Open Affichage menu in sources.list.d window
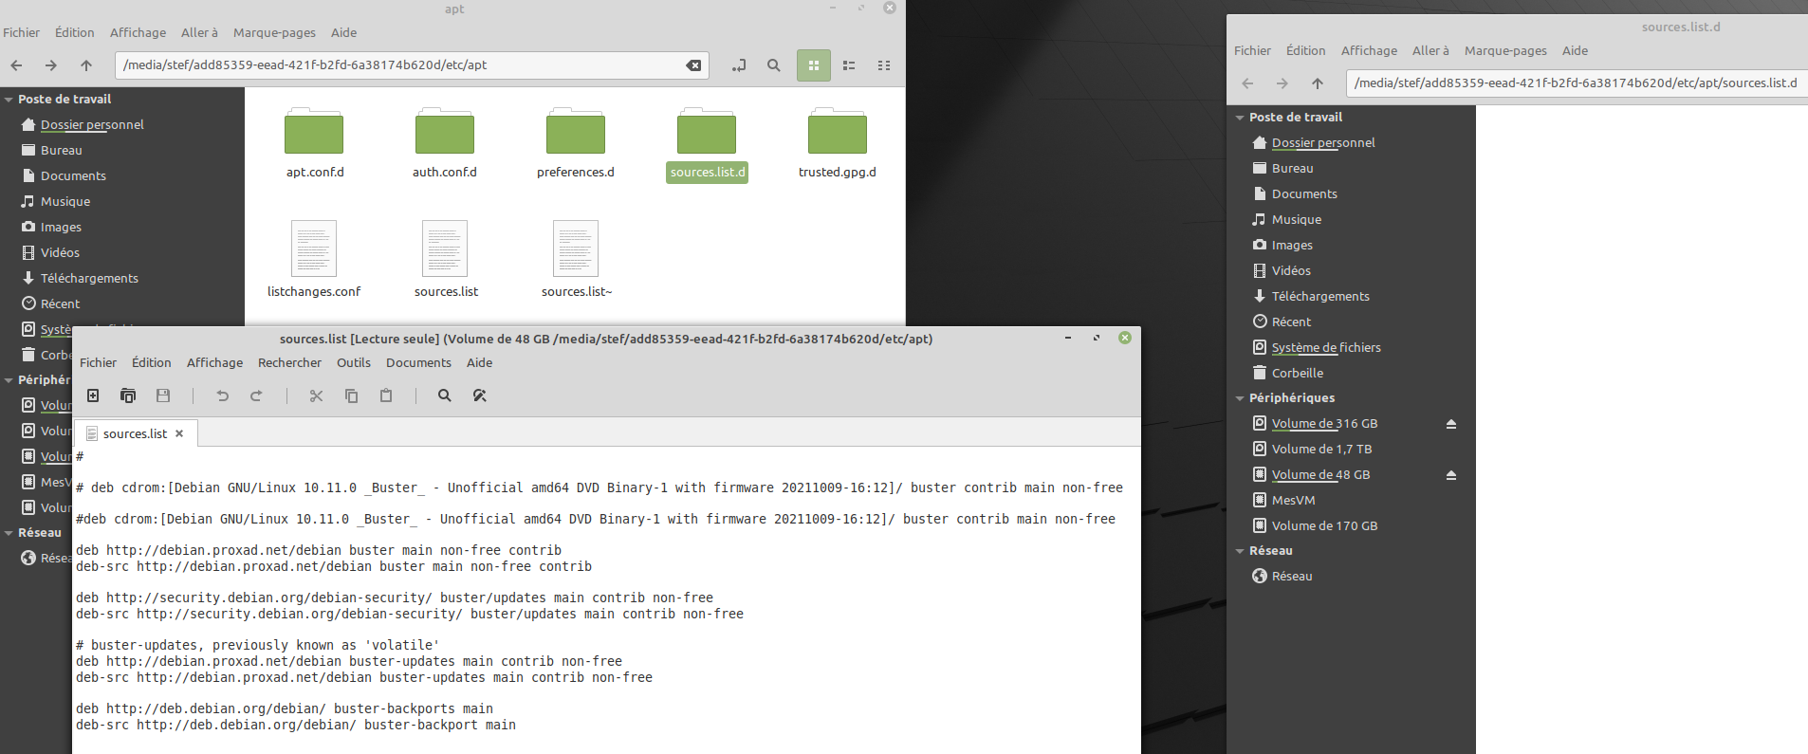Viewport: 1808px width, 754px height. pyautogui.click(x=1369, y=50)
